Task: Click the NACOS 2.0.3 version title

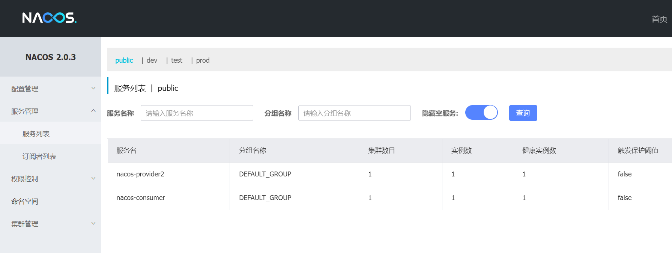Action: [x=51, y=57]
